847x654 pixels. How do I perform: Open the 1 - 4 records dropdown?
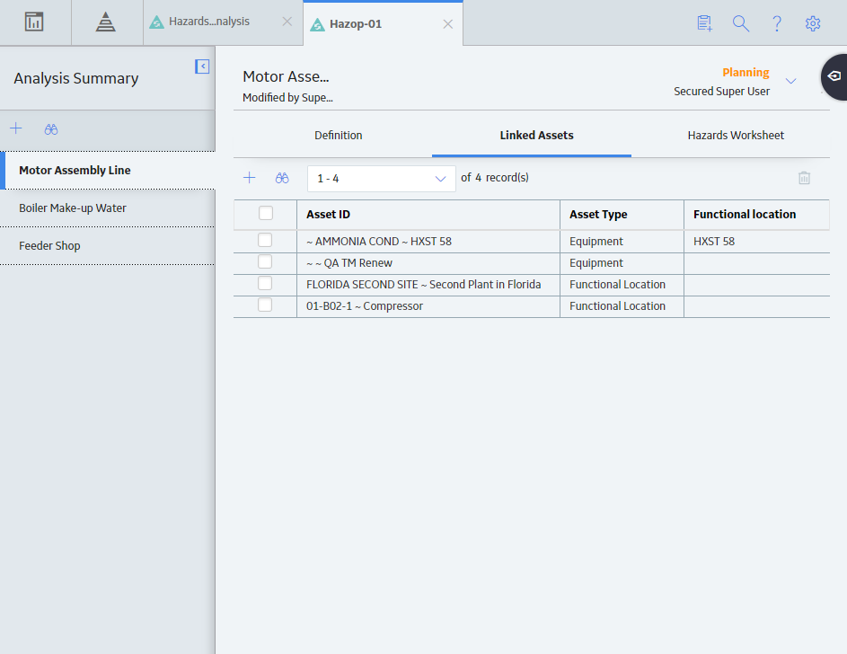coord(382,179)
